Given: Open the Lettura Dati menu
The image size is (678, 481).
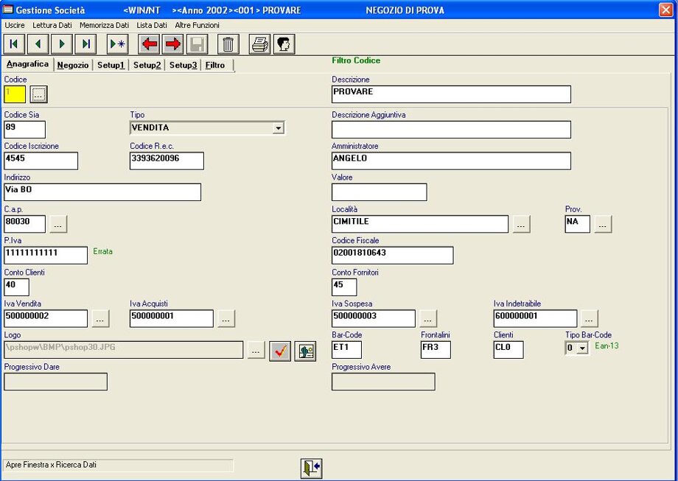Looking at the screenshot, I should pyautogui.click(x=52, y=25).
